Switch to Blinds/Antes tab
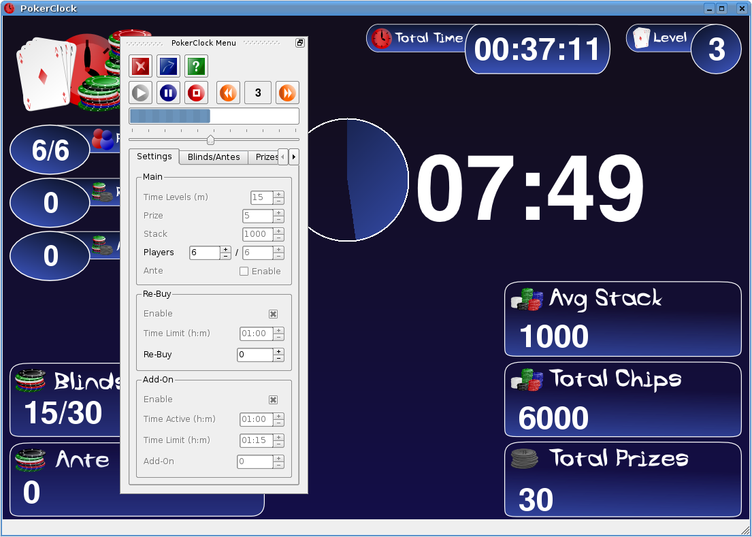The height and width of the screenshot is (537, 752). pos(214,157)
